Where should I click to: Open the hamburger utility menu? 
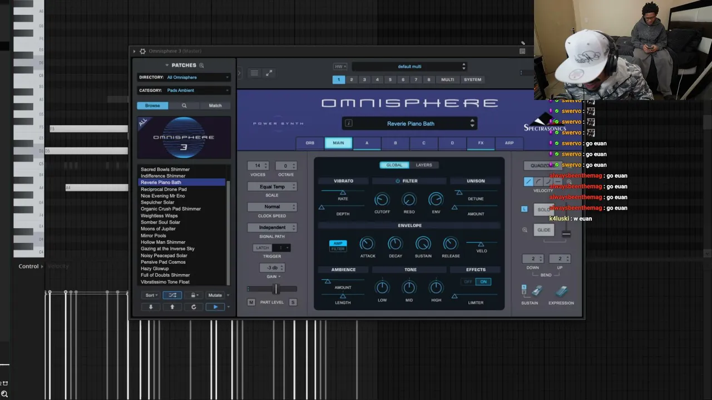coord(254,73)
